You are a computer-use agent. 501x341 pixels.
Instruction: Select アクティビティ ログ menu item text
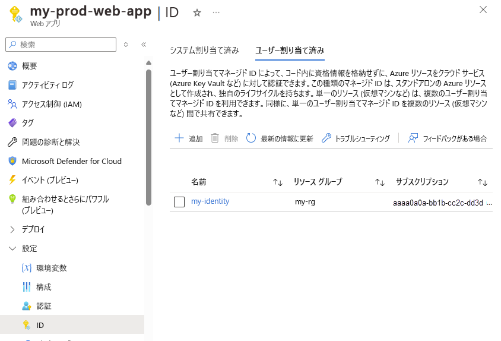pyautogui.click(x=47, y=85)
